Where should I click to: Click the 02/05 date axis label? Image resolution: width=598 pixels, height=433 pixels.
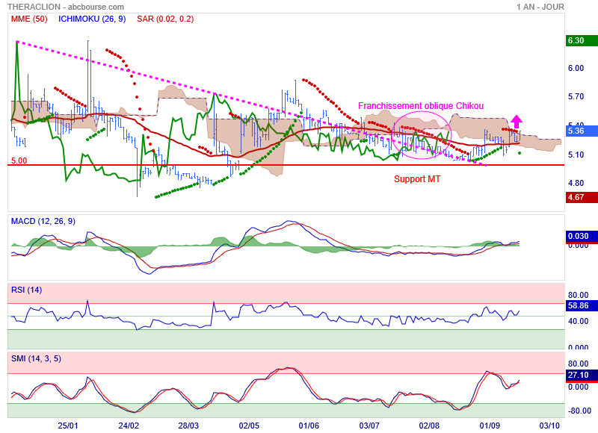[249, 426]
